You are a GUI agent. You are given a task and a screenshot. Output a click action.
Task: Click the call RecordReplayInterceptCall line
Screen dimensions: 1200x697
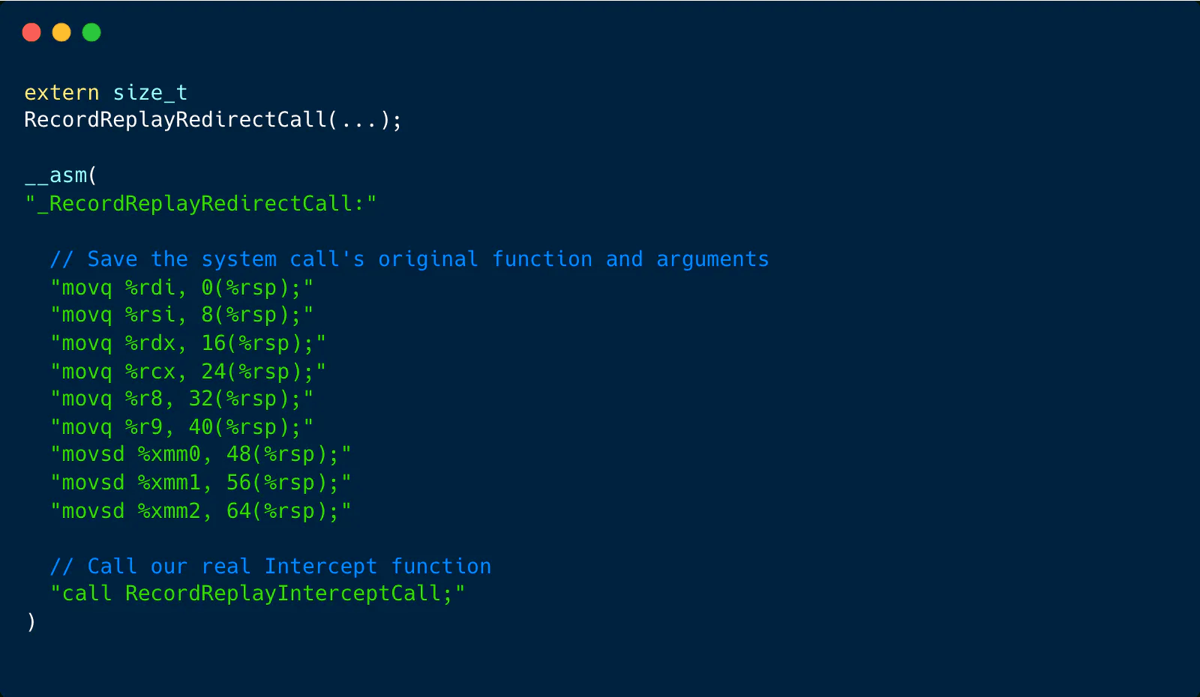click(x=258, y=594)
